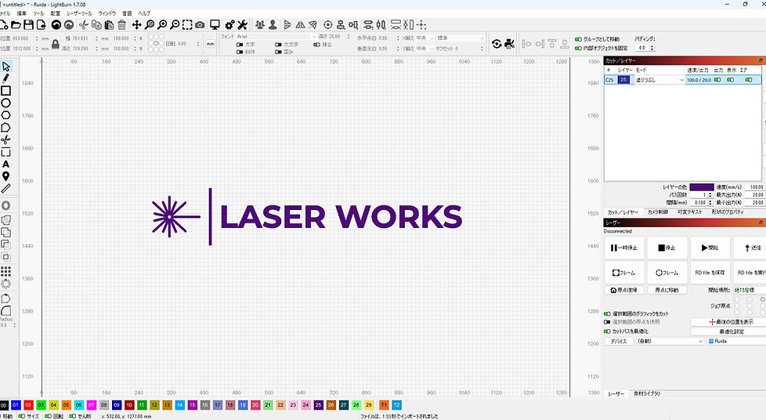Viewport: 766px width, 420px height.
Task: Pick the Draw Lines pencil tool
Action: (x=5, y=78)
